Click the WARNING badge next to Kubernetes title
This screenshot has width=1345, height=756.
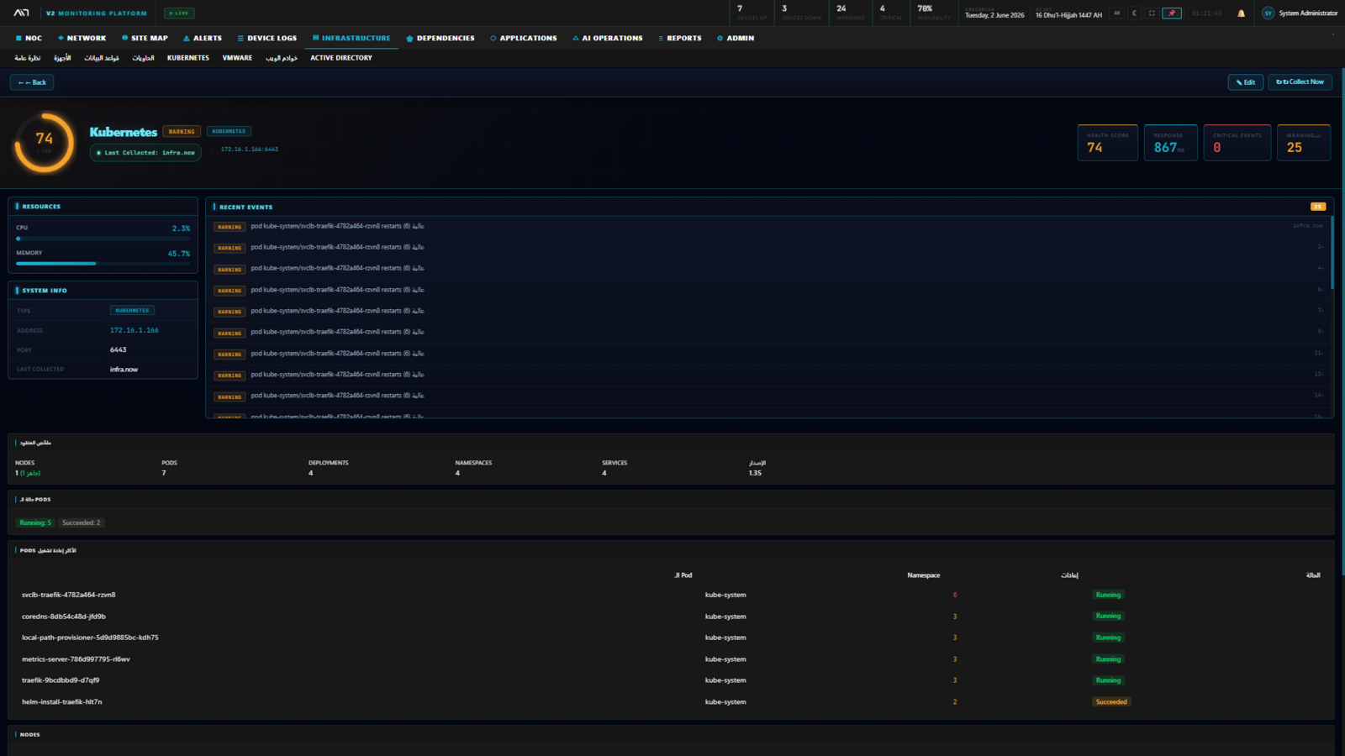click(x=182, y=132)
